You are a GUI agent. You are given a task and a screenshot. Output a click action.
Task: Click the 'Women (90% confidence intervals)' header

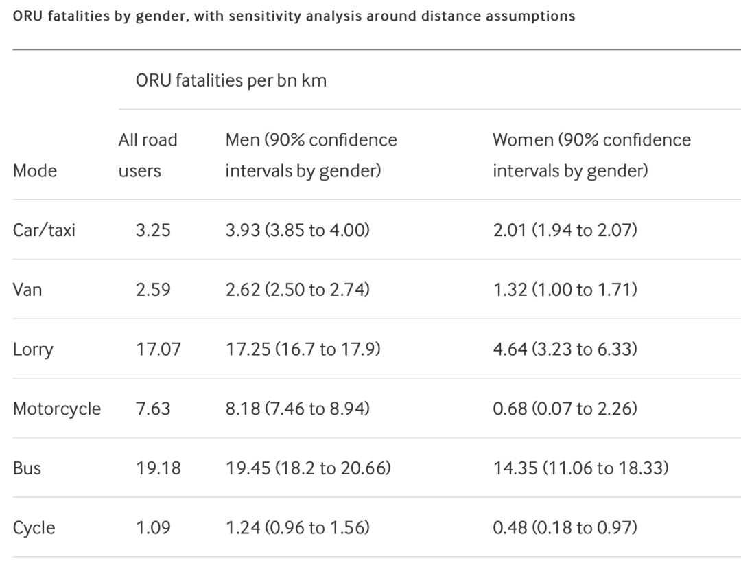click(591, 155)
